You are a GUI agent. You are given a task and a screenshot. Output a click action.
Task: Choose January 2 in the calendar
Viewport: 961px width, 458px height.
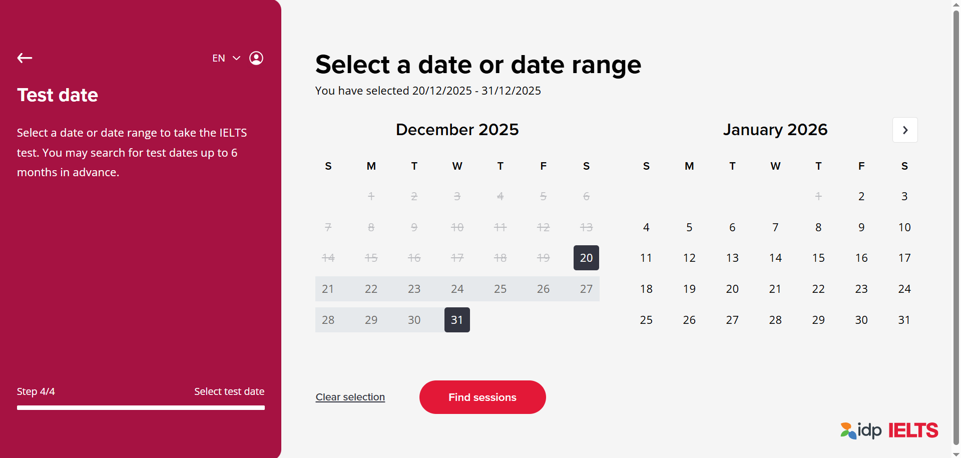pyautogui.click(x=861, y=196)
